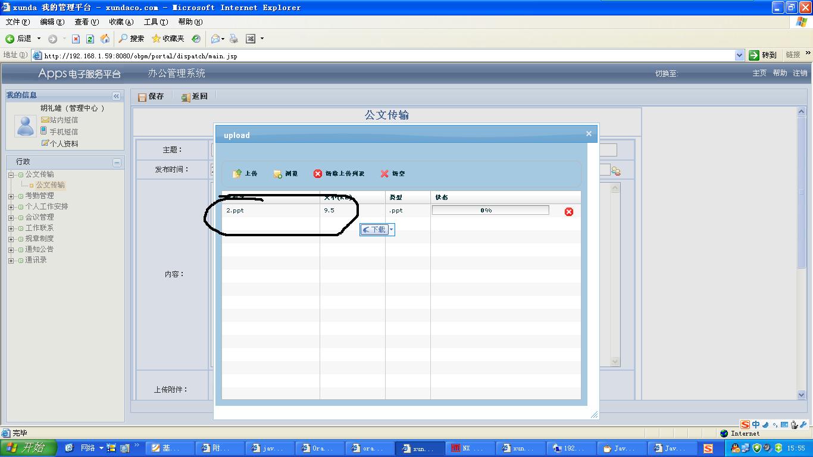Open the 收藏(A) menu
813x457 pixels.
[x=121, y=22]
